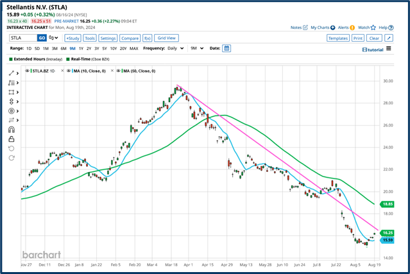Undo last action with counterclockwise arrow
Viewport: 410px width, 274px height.
click(12, 148)
